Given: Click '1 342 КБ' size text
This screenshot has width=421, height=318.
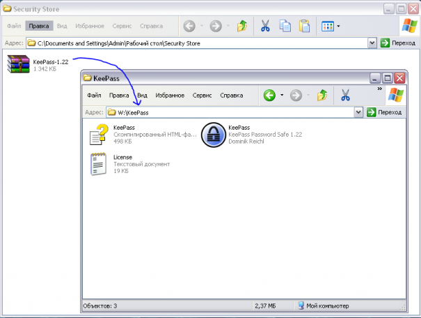Looking at the screenshot, I should coord(45,69).
